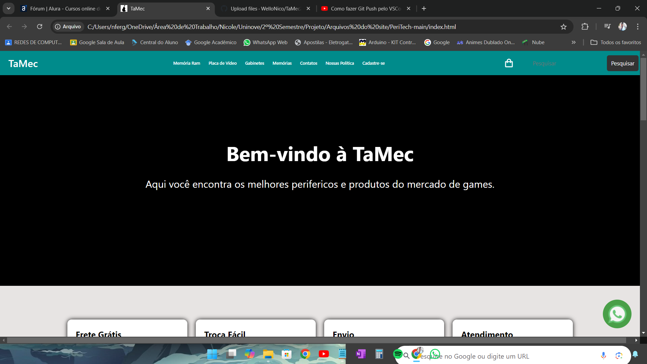Click the WhatsApp floating button

[x=617, y=314]
